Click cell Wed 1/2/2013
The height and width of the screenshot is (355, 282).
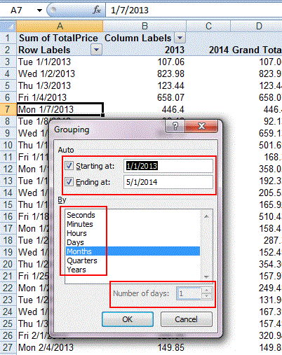pyautogui.click(x=60, y=74)
